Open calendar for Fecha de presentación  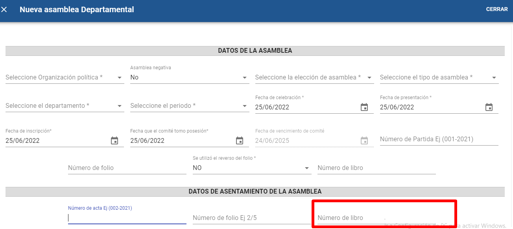pyautogui.click(x=489, y=107)
